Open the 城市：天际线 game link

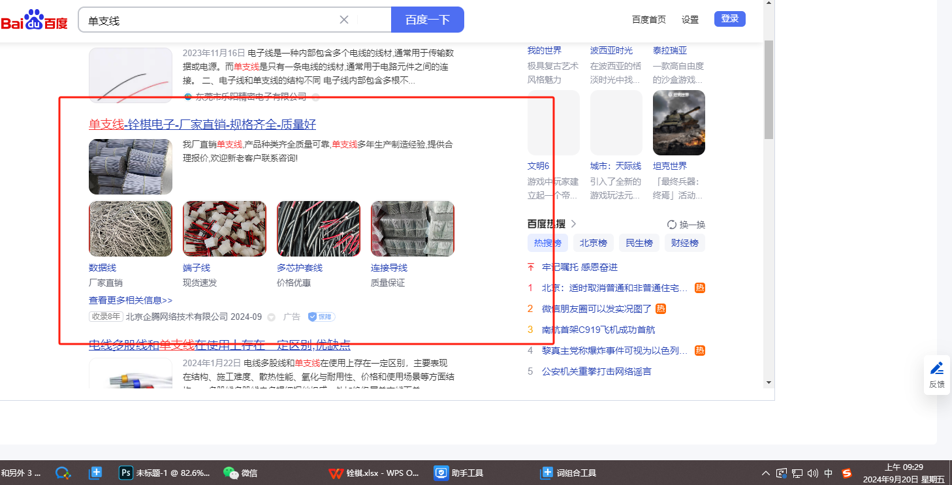pos(616,166)
